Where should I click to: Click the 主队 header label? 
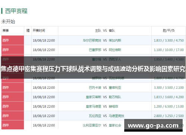[98, 31]
